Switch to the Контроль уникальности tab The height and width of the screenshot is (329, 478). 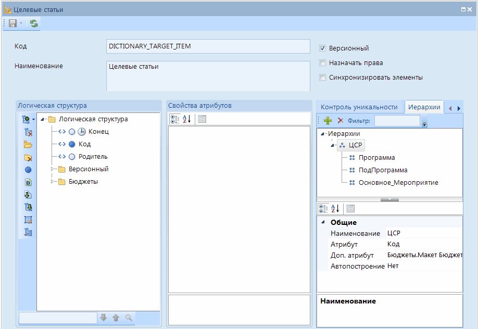359,107
